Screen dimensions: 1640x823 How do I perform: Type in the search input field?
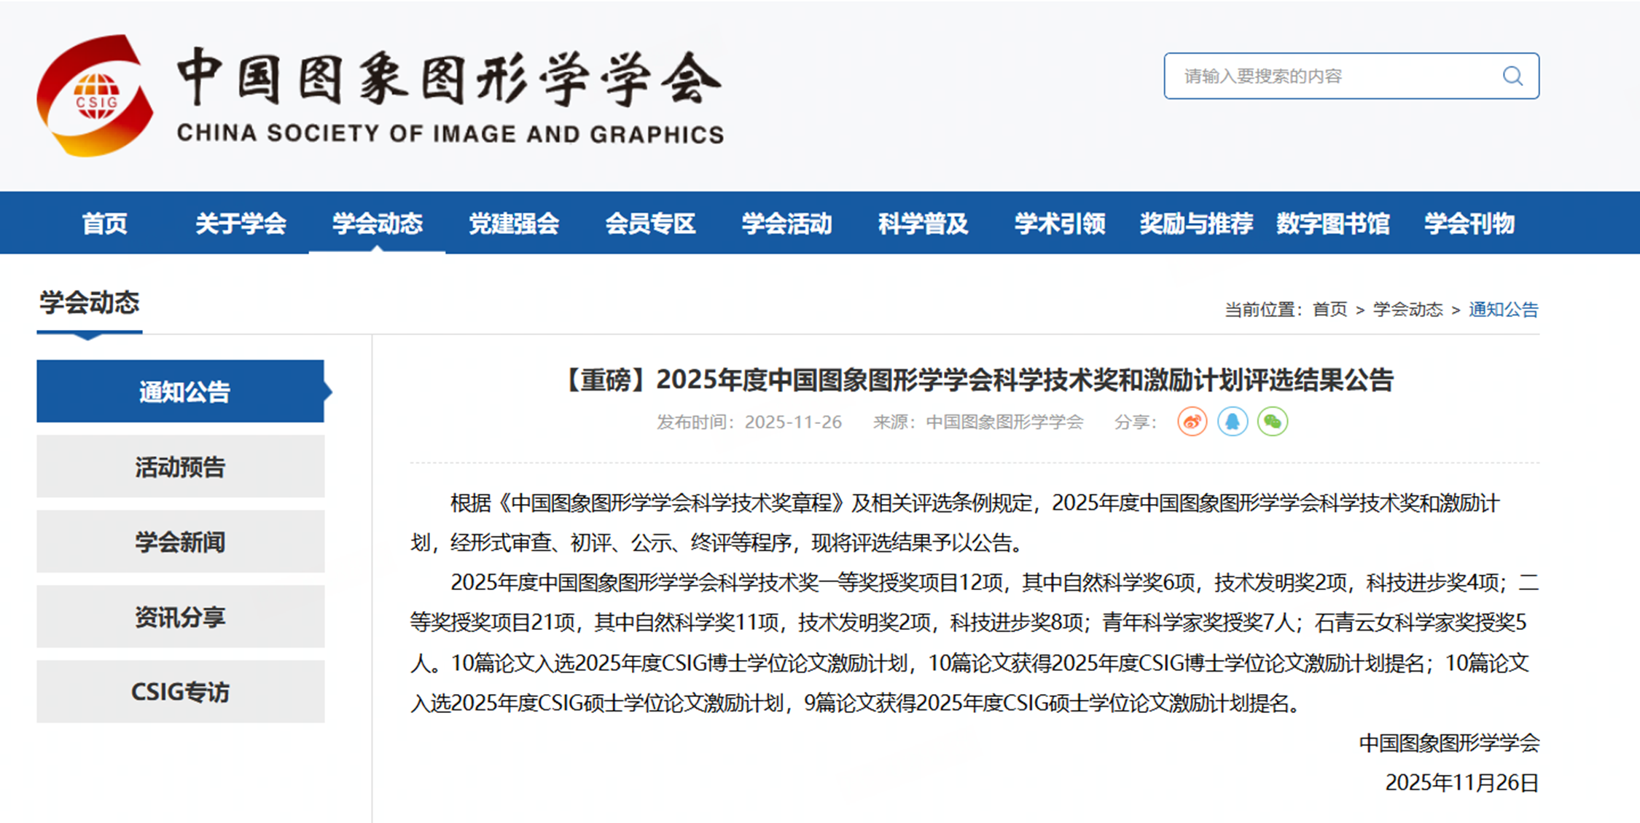point(1327,76)
